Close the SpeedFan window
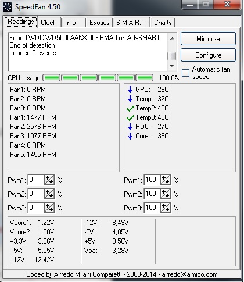The image size is (244, 282). [x=227, y=4]
